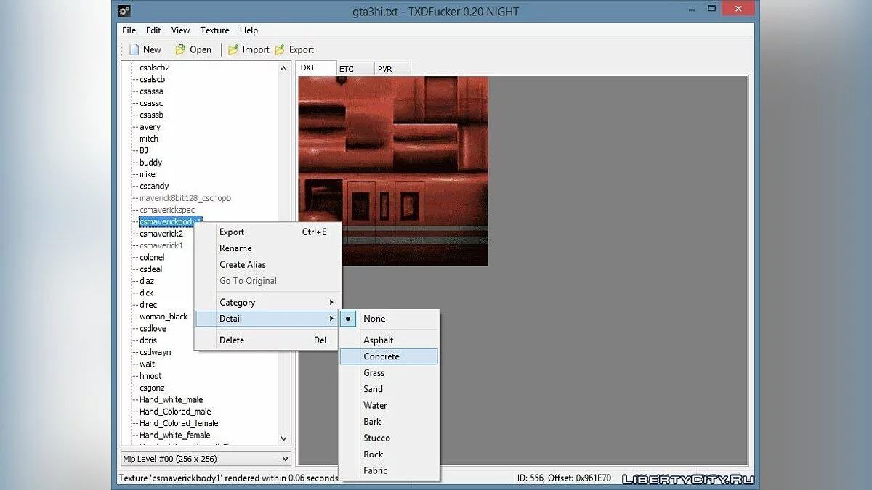Click the app icon in title bar

pyautogui.click(x=125, y=10)
